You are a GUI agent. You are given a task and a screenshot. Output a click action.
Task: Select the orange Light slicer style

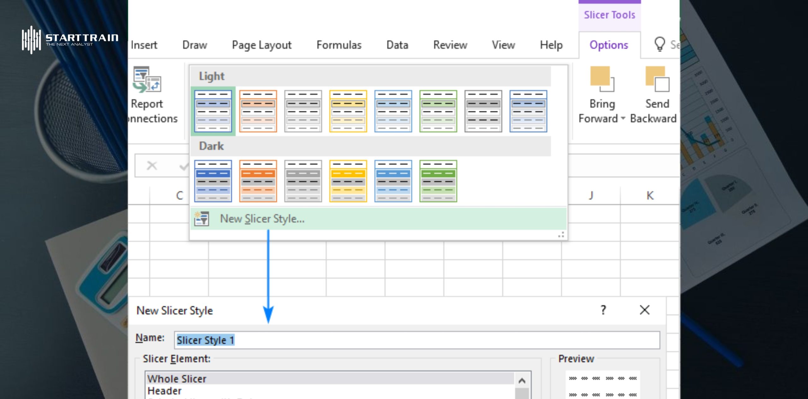tap(258, 111)
